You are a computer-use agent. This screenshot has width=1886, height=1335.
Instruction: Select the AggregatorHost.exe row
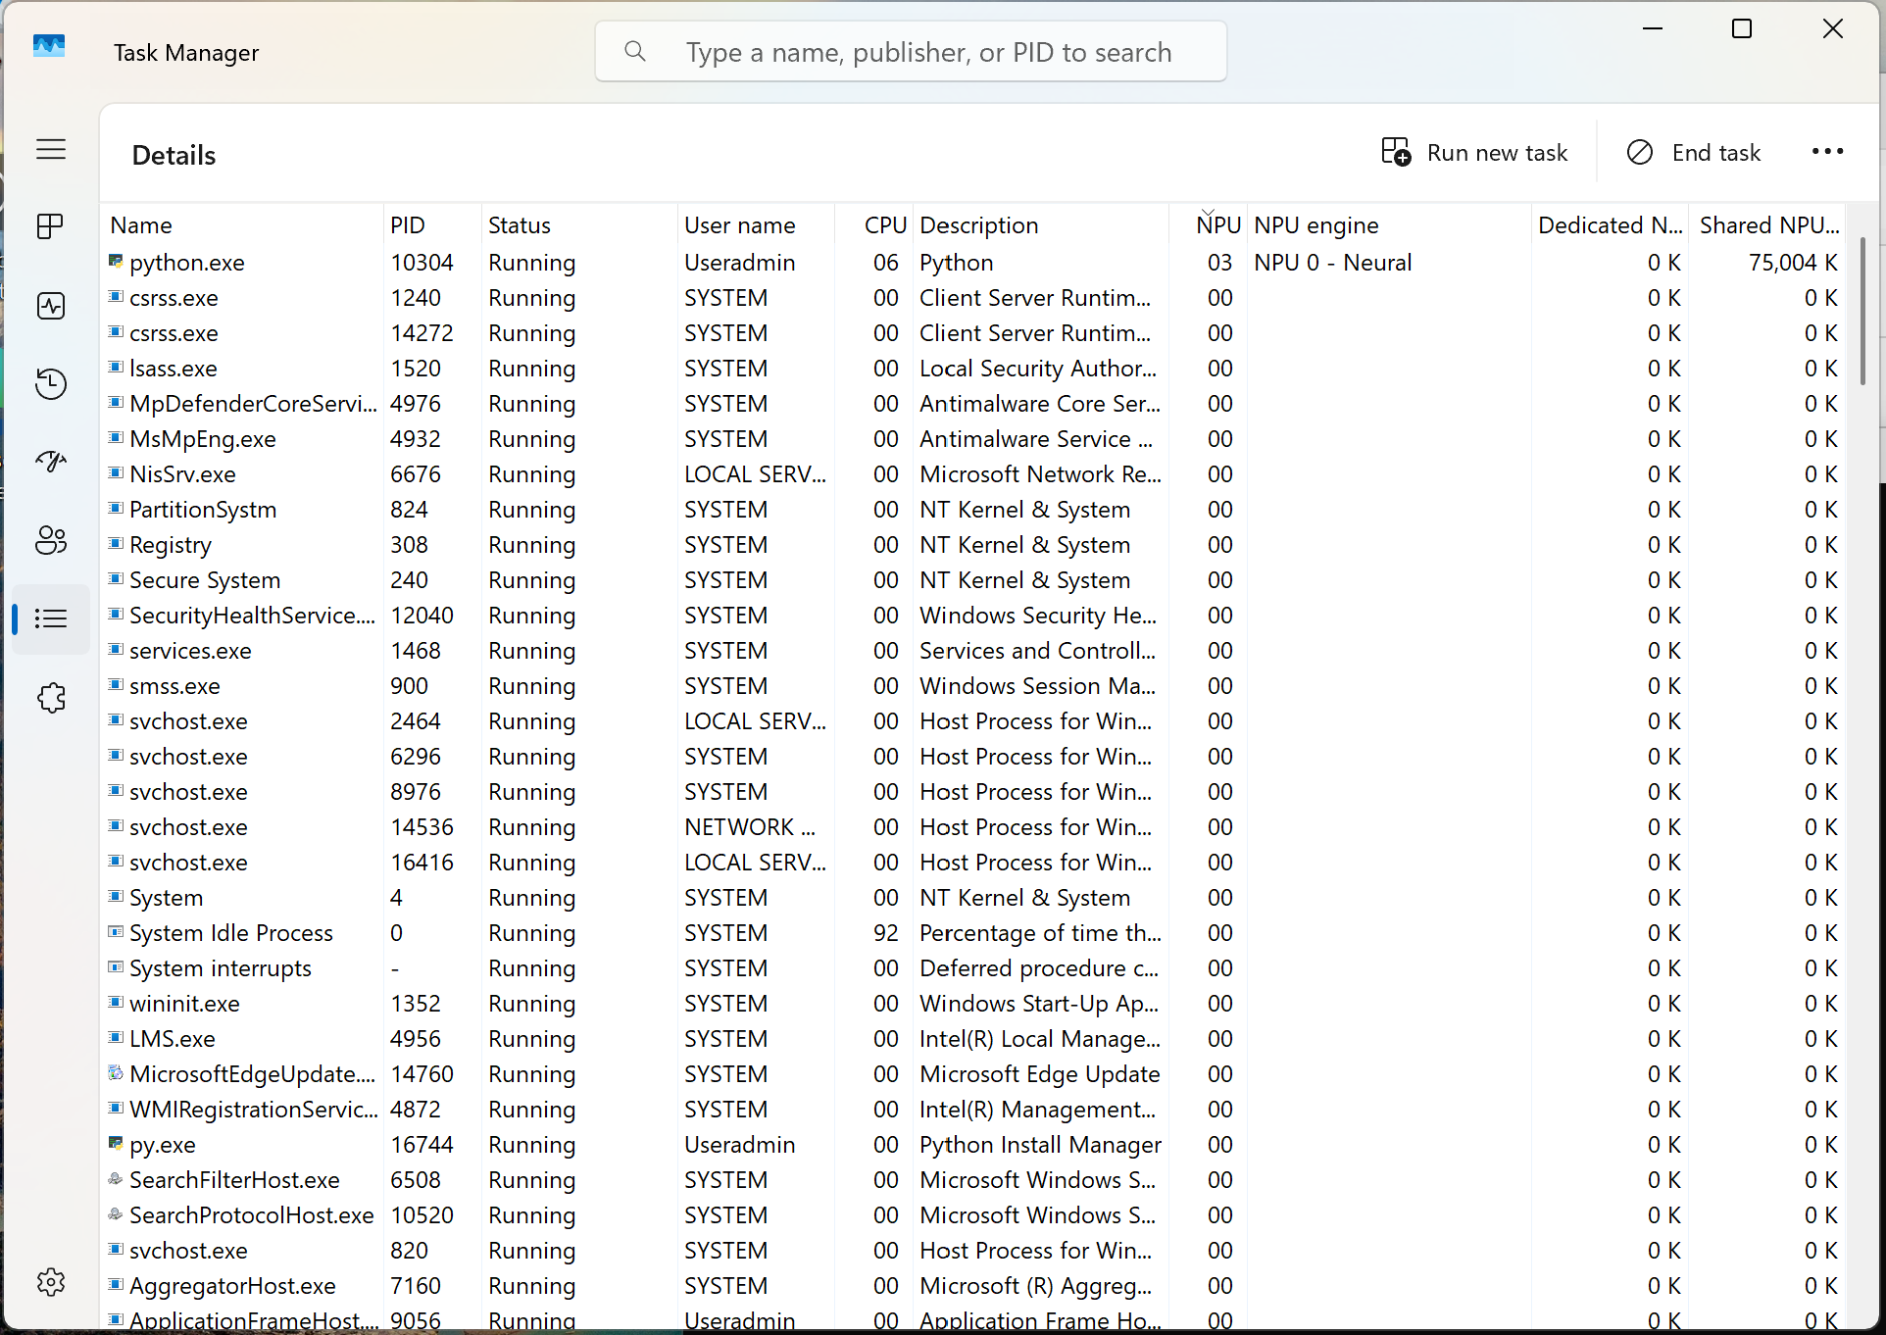coord(973,1286)
